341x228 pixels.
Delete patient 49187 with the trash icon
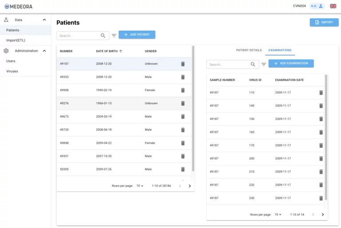point(183,64)
